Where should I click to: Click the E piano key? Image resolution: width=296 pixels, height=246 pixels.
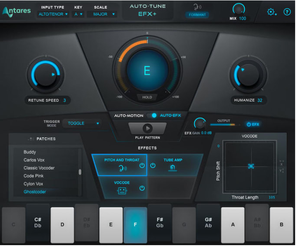tap(111, 225)
